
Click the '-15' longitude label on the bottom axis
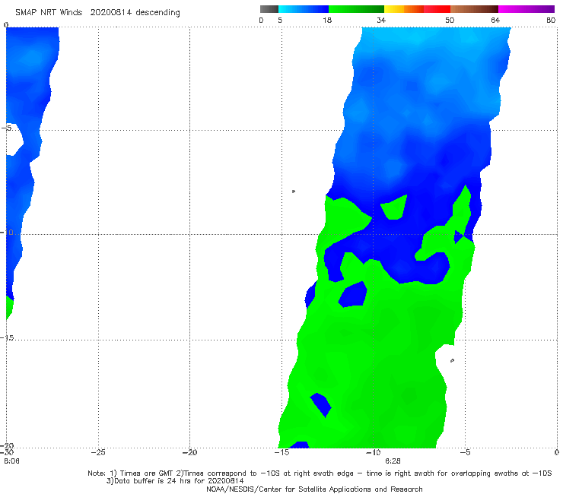click(x=281, y=452)
